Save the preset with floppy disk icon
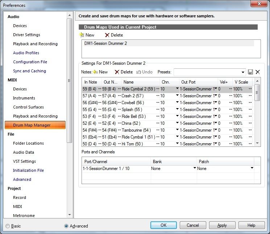 pos(250,72)
